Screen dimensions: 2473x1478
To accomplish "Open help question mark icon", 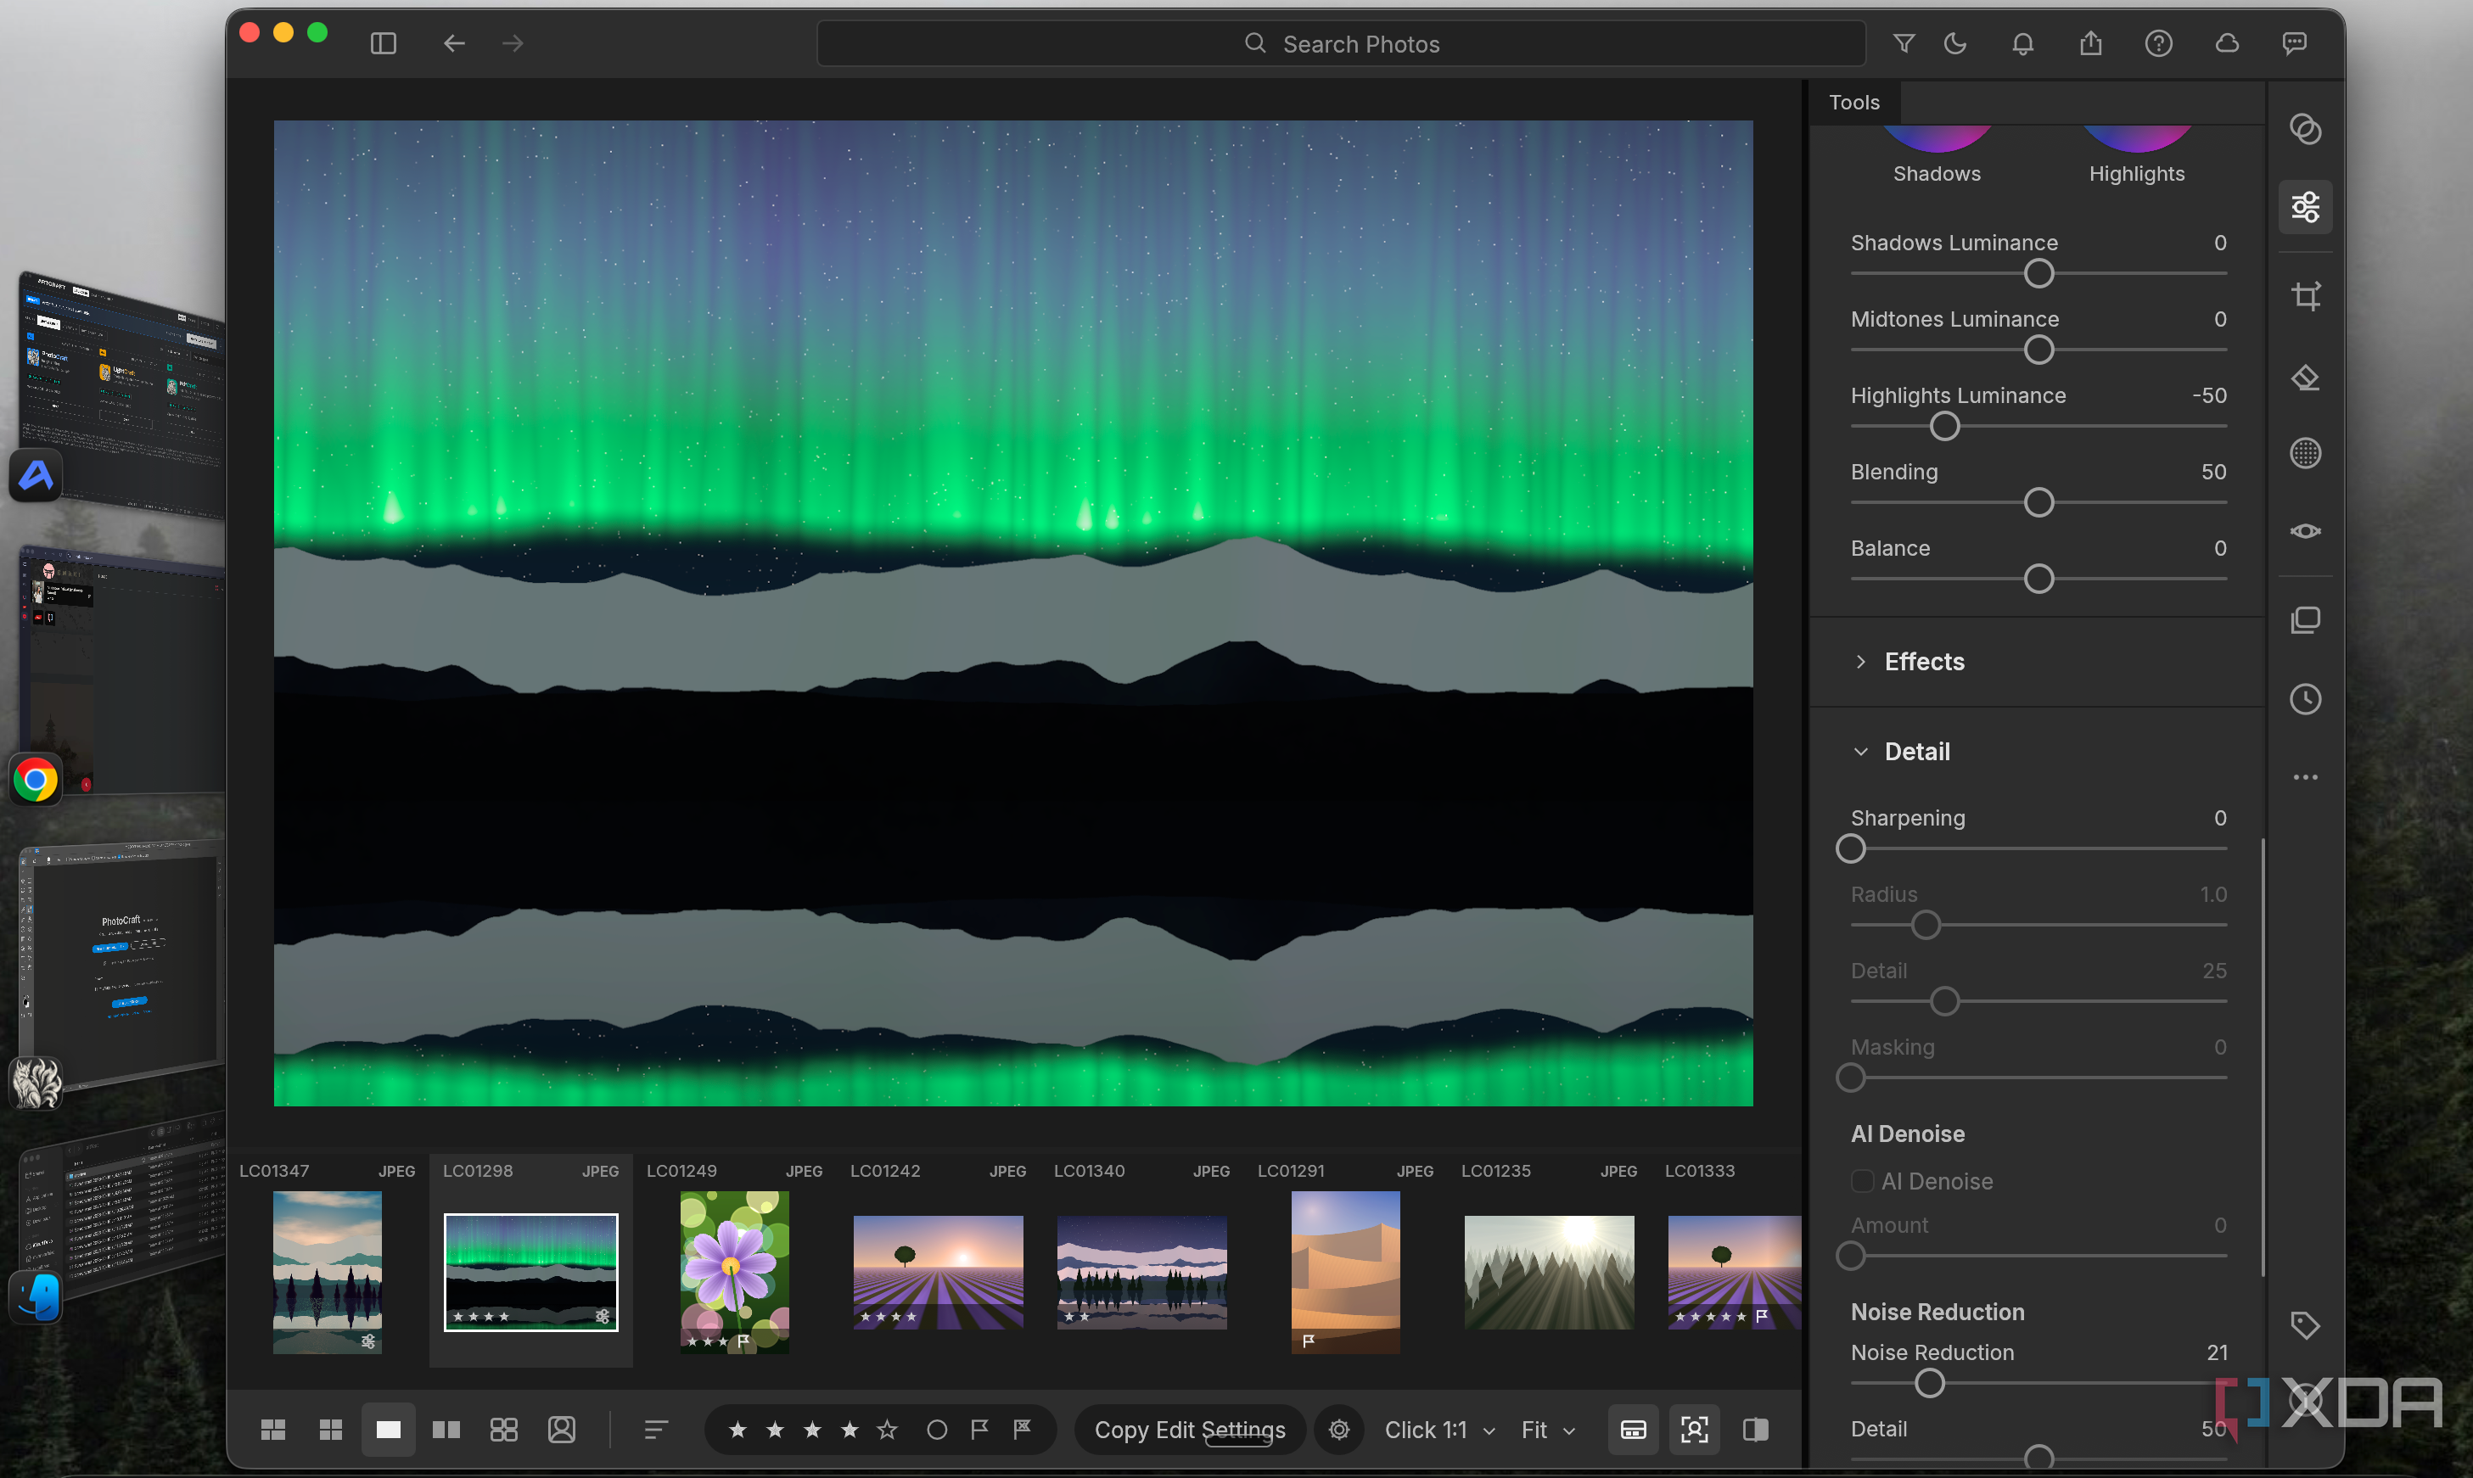I will click(x=2158, y=44).
